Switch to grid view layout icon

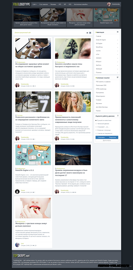[90, 33]
